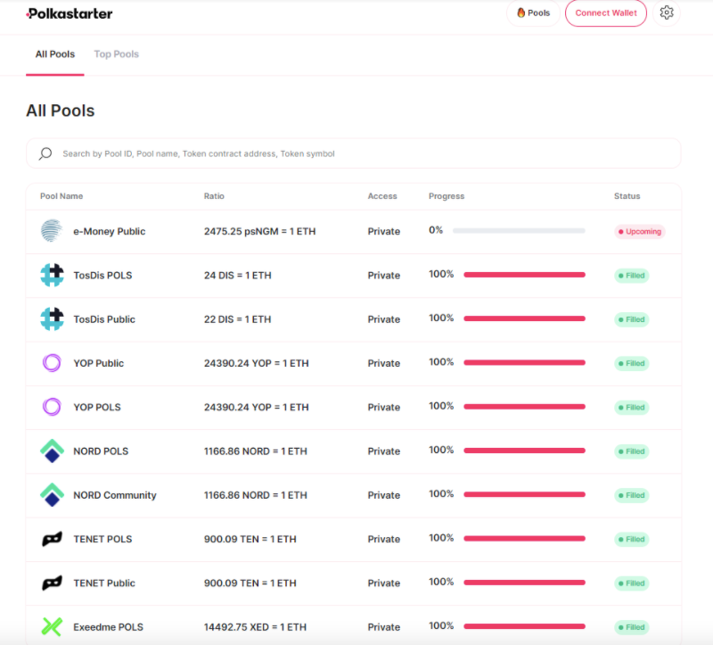Click the NORD POLS pool icon

click(x=52, y=451)
